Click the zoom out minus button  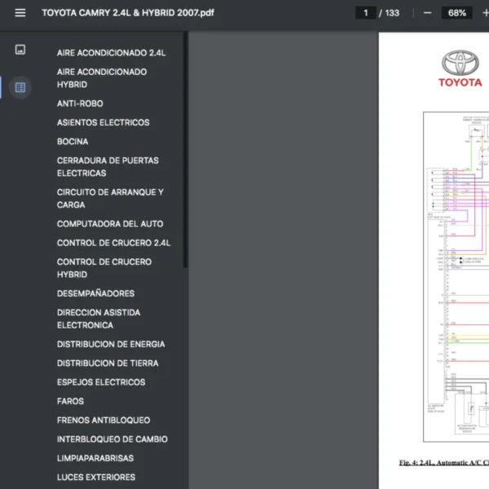[x=427, y=13]
